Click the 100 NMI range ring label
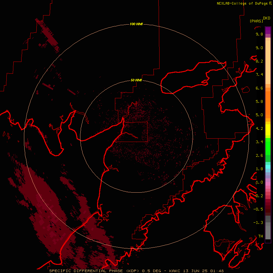The width and height of the screenshot is (273, 273). pyautogui.click(x=136, y=24)
